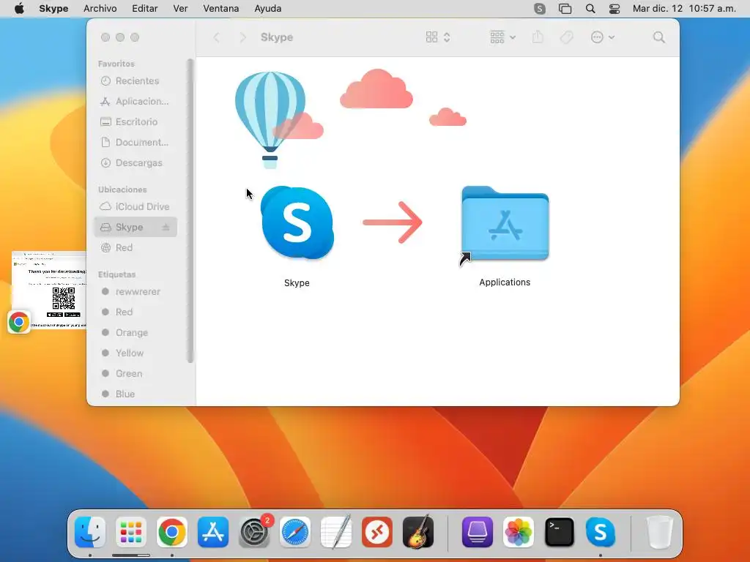Viewport: 750px width, 562px height.
Task: Select the Green tag
Action: [x=135, y=374]
